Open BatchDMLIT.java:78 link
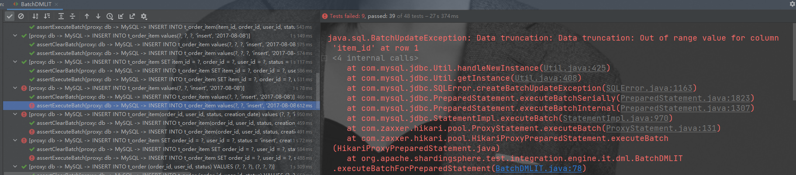The height and width of the screenshot is (175, 796). (x=538, y=168)
